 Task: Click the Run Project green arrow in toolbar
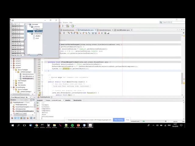[x=63, y=26]
